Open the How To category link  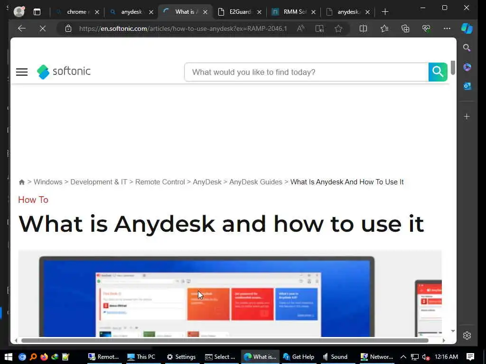33,200
